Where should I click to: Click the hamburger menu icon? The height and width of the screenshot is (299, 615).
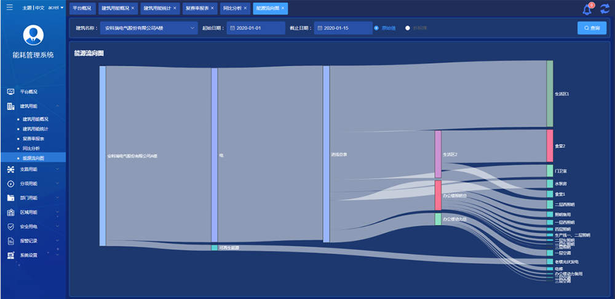[9, 7]
